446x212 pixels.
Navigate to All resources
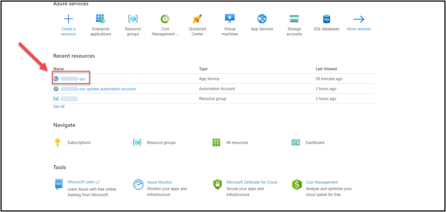(x=237, y=143)
